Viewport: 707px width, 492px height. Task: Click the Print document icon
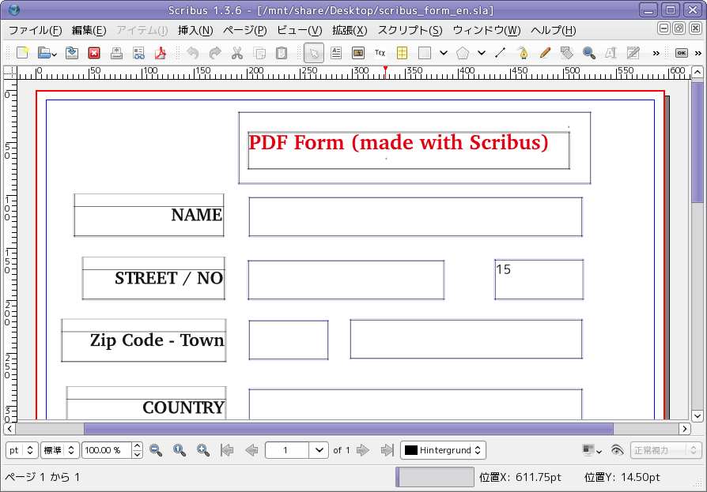point(116,53)
